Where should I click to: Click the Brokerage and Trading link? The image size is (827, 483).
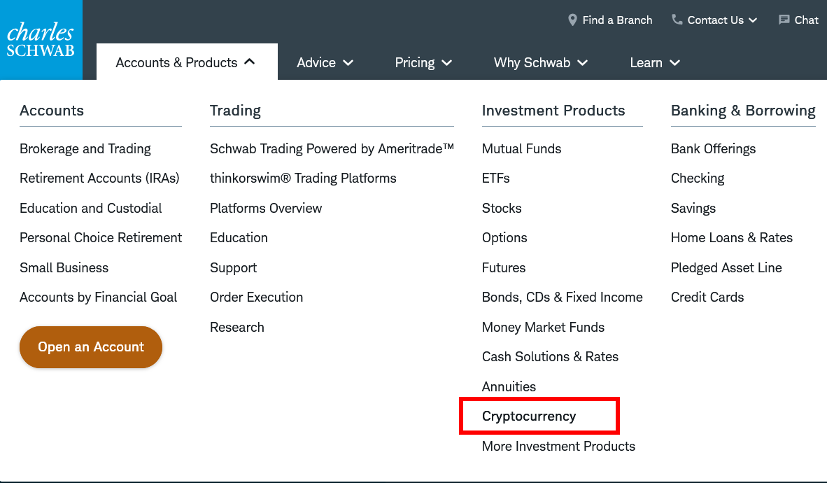pyautogui.click(x=85, y=149)
